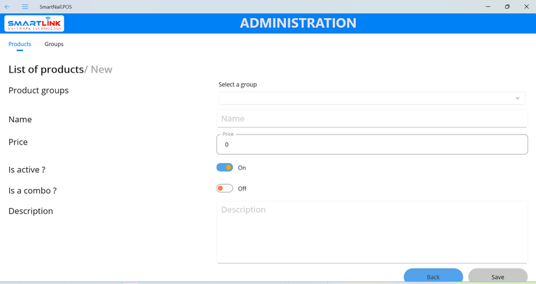The width and height of the screenshot is (536, 284).
Task: Expand the product group chevron arrow
Action: 517,98
